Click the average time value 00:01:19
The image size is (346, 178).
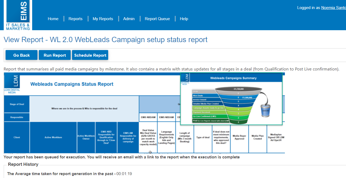[x=124, y=174]
